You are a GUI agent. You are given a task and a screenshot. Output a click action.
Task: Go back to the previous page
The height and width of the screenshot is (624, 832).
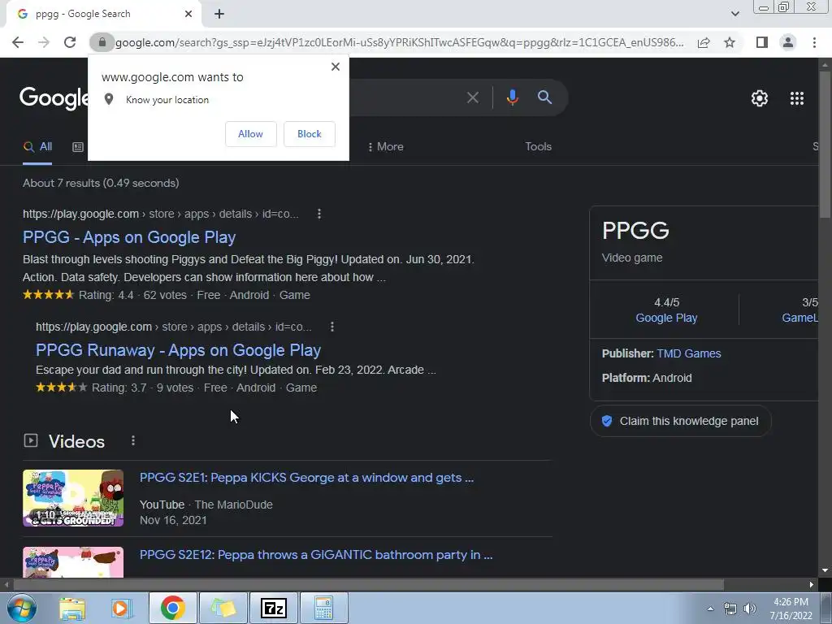pos(18,42)
